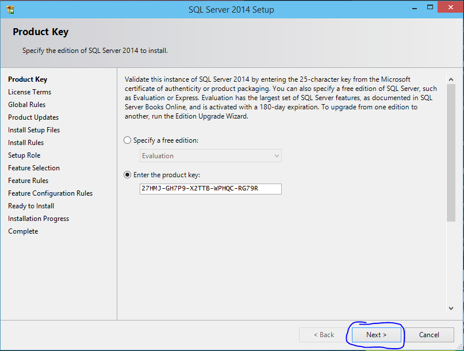
Task: Select the License Terms step in the sidebar
Action: click(x=29, y=92)
